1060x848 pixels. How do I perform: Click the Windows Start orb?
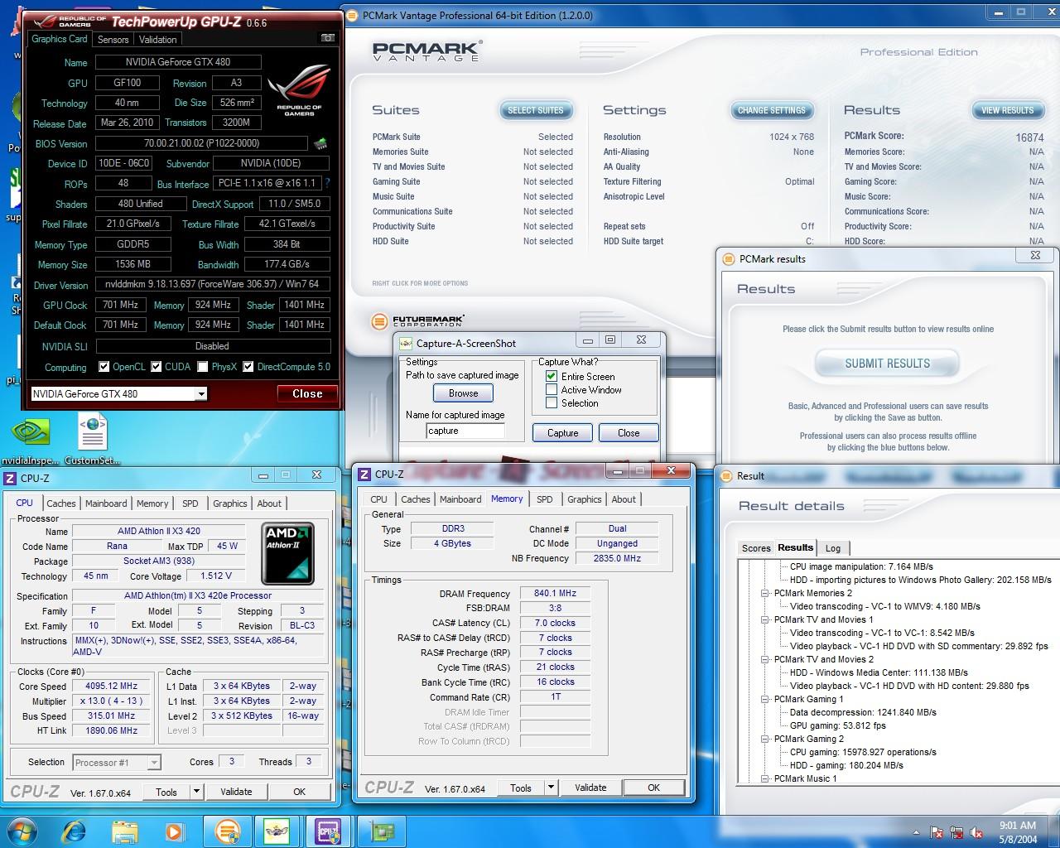click(x=22, y=831)
